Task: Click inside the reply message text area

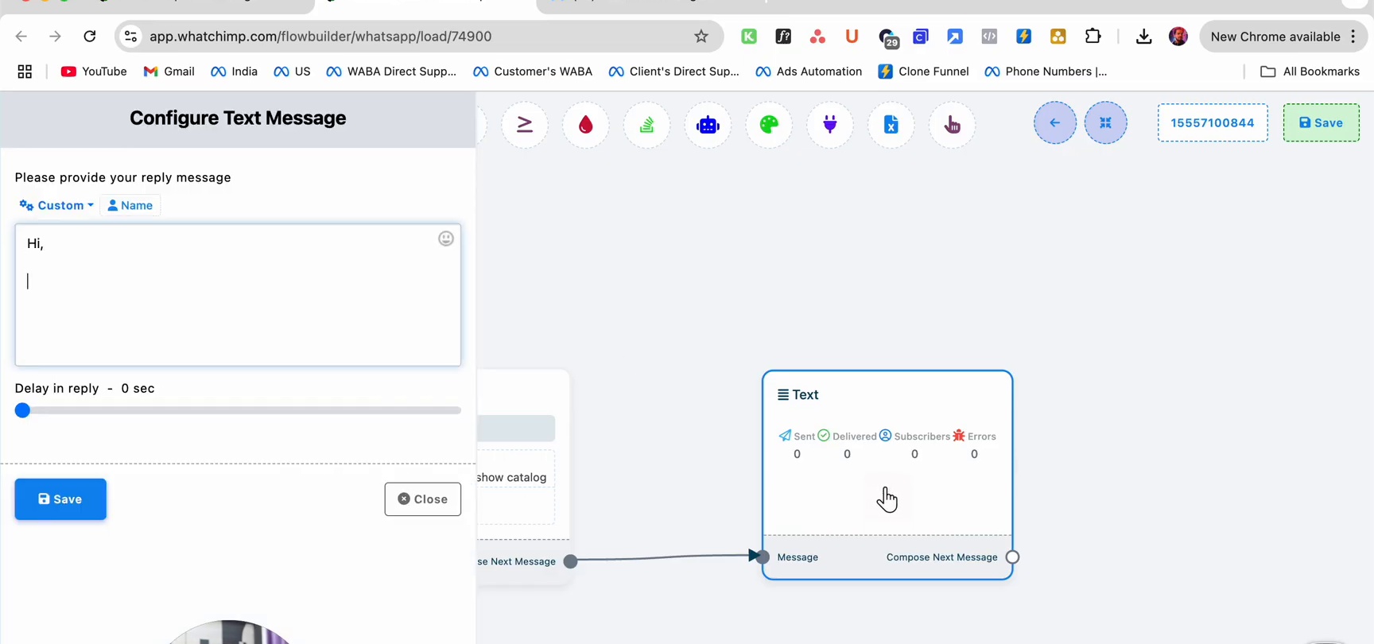Action: (238, 295)
